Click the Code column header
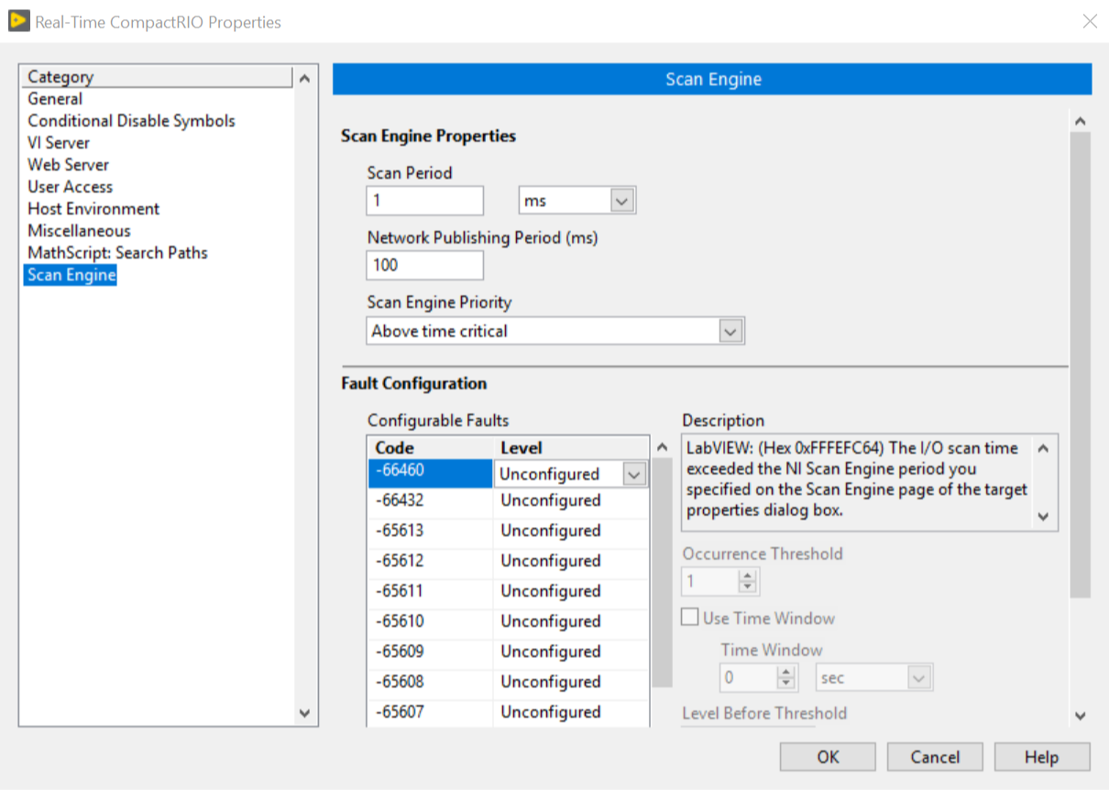Image resolution: width=1109 pixels, height=790 pixels. (430, 447)
